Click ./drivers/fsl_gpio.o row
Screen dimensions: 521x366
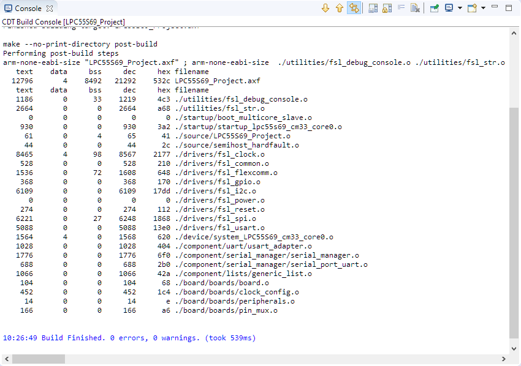click(218, 182)
